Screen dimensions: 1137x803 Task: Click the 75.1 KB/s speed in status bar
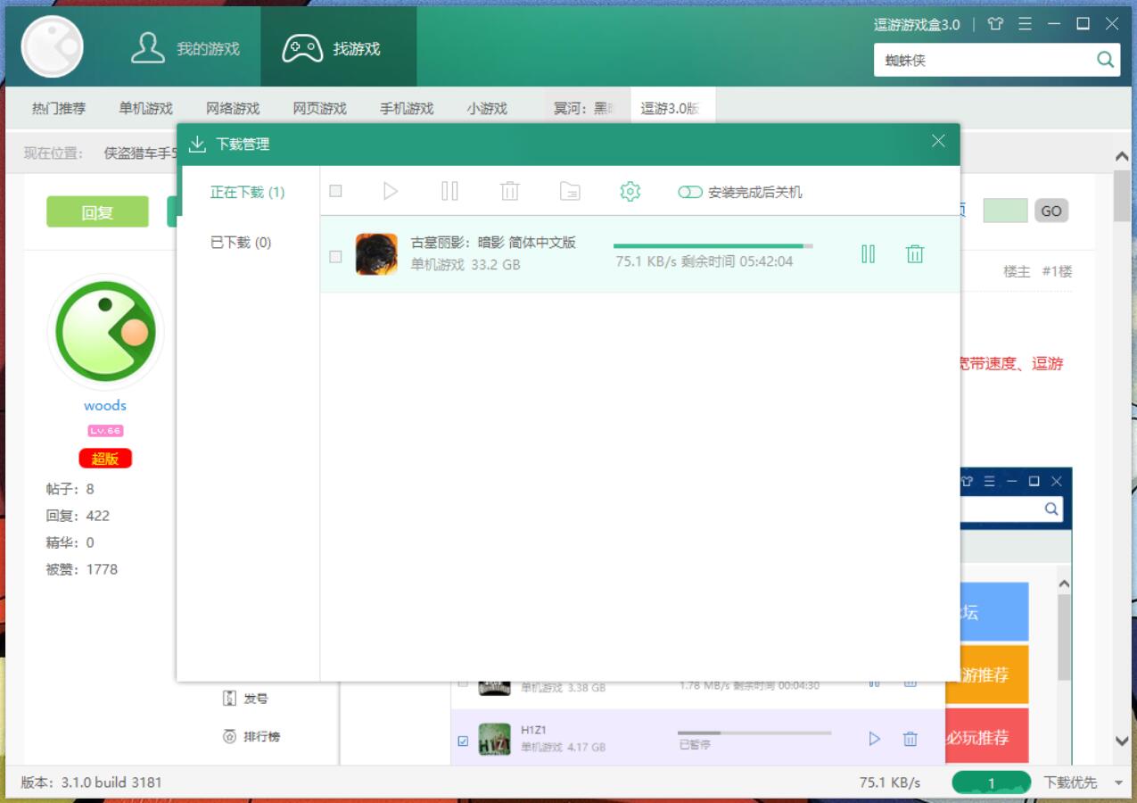pyautogui.click(x=890, y=782)
